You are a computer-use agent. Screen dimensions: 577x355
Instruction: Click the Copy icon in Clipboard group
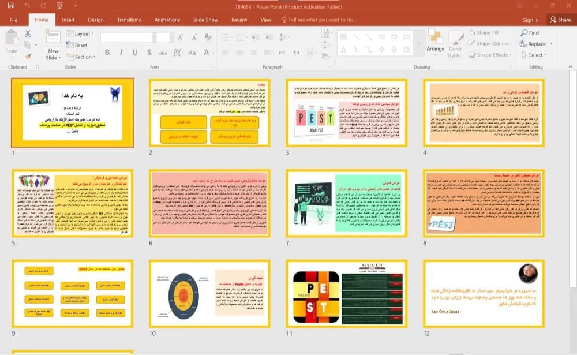27,45
